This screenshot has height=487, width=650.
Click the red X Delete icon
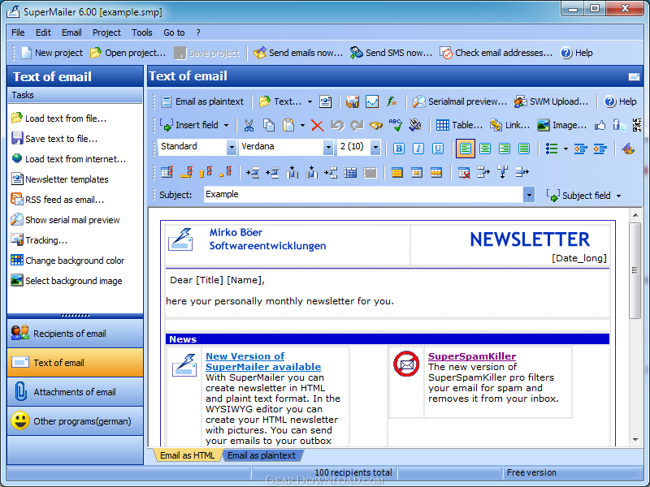(x=317, y=125)
